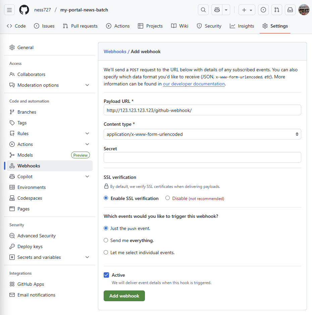The image size is (312, 315).
Task: Open the search magnifier button
Action: click(203, 10)
